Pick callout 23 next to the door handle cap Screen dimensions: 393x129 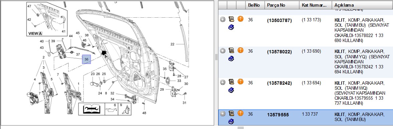[92, 74]
